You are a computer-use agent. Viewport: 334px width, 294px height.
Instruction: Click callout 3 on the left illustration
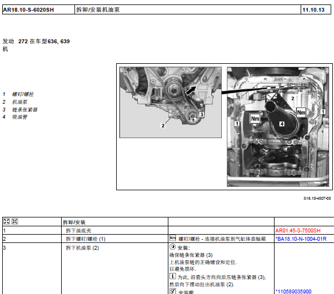click(x=202, y=114)
